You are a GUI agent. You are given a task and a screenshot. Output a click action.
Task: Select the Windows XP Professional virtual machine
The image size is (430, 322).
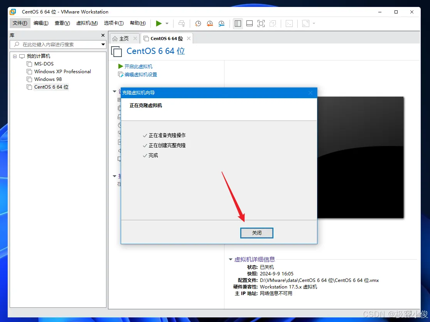pos(62,72)
